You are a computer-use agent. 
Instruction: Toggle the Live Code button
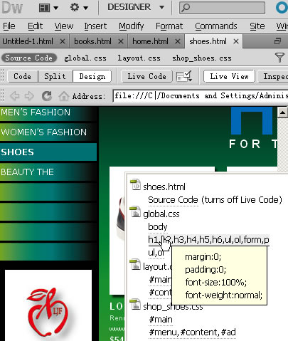(146, 76)
